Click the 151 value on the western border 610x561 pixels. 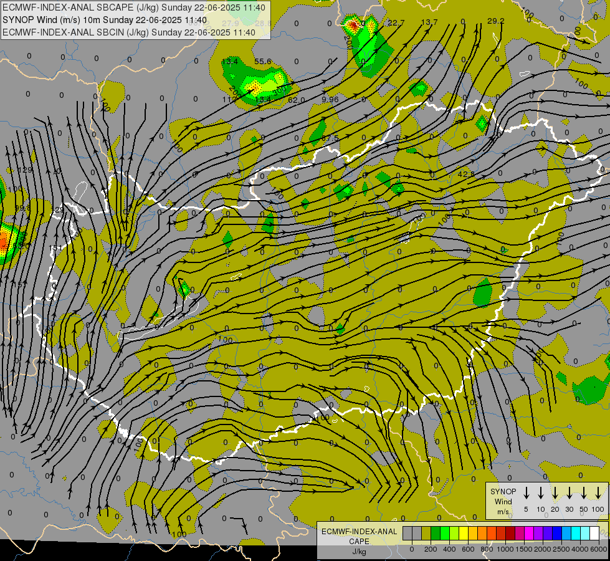[55, 248]
